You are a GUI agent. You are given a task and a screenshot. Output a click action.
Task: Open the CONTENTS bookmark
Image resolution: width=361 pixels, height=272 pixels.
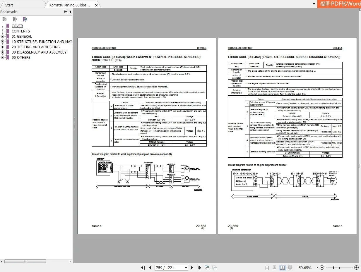pos(21,31)
